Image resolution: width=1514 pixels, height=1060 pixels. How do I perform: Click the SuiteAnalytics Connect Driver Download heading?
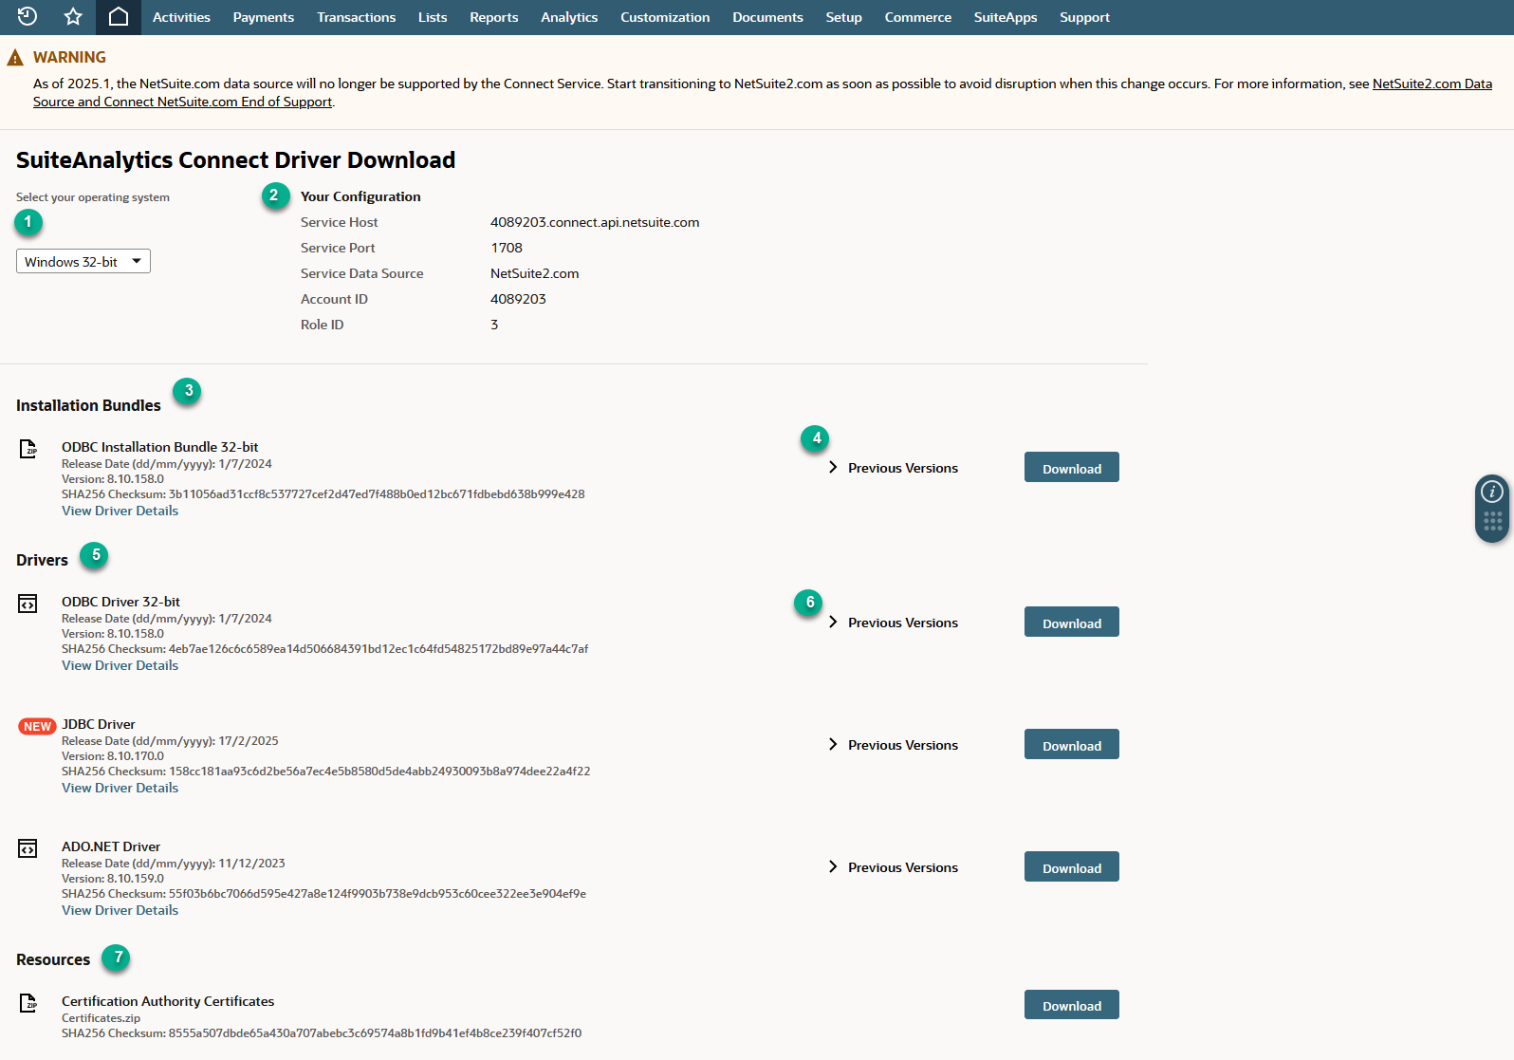pos(235,159)
